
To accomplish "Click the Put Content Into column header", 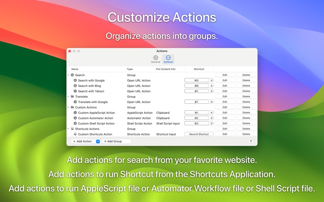I will point(166,69).
